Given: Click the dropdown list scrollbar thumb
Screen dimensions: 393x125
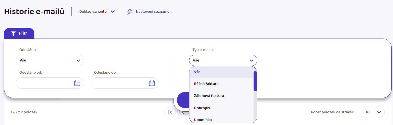Looking at the screenshot, I should pos(255,81).
